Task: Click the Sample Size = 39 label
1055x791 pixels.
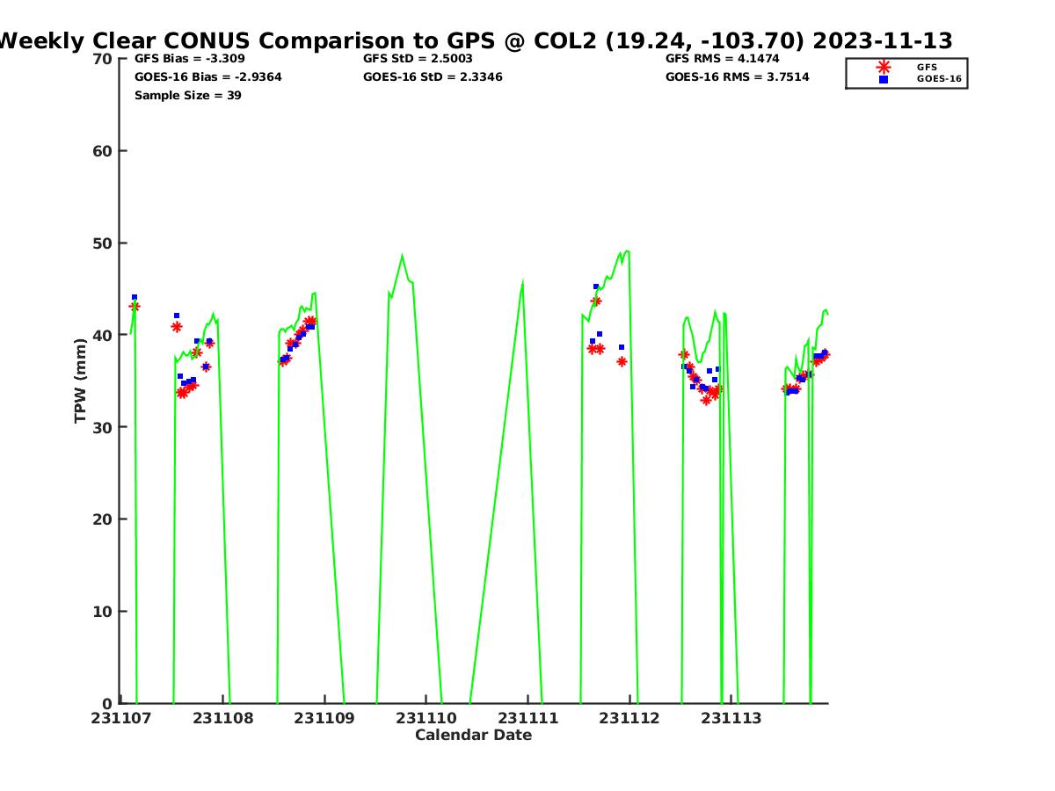Action: [x=187, y=96]
